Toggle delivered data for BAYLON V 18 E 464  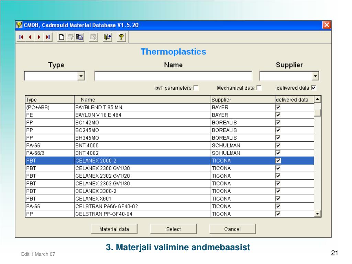278,115
